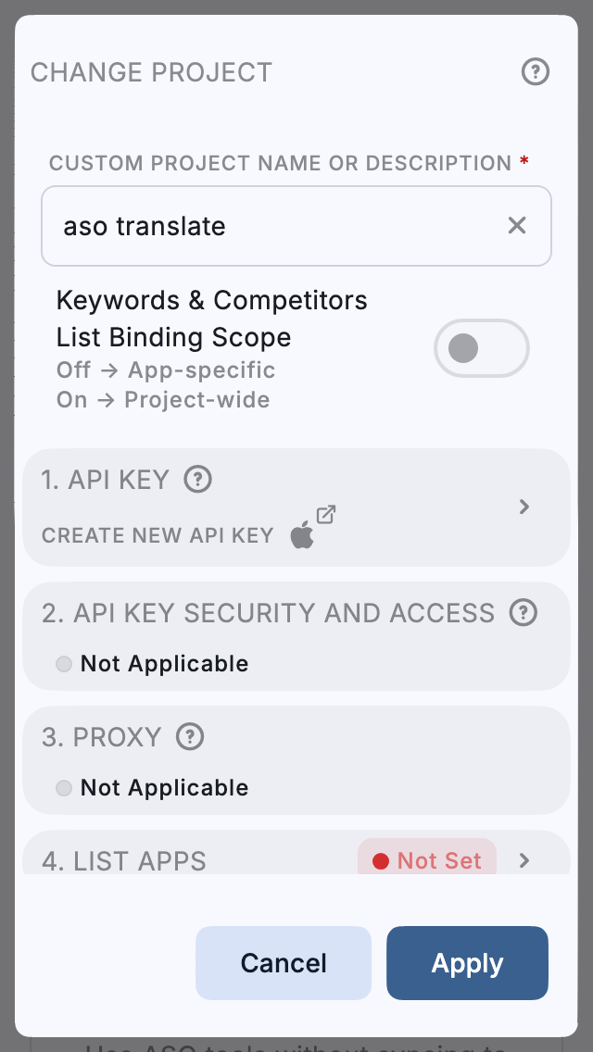Click help icon beside API Key Security and Access
This screenshot has height=1052, width=593.
524,612
